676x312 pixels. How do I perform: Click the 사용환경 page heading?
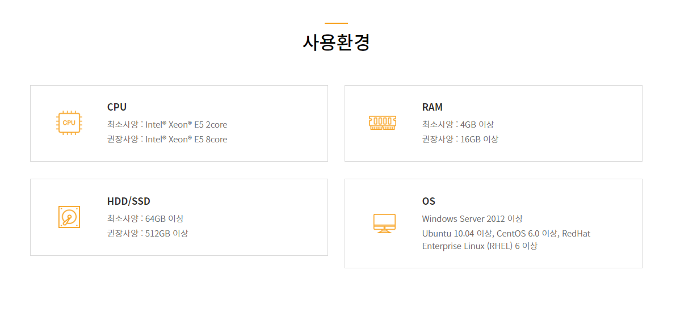(337, 43)
